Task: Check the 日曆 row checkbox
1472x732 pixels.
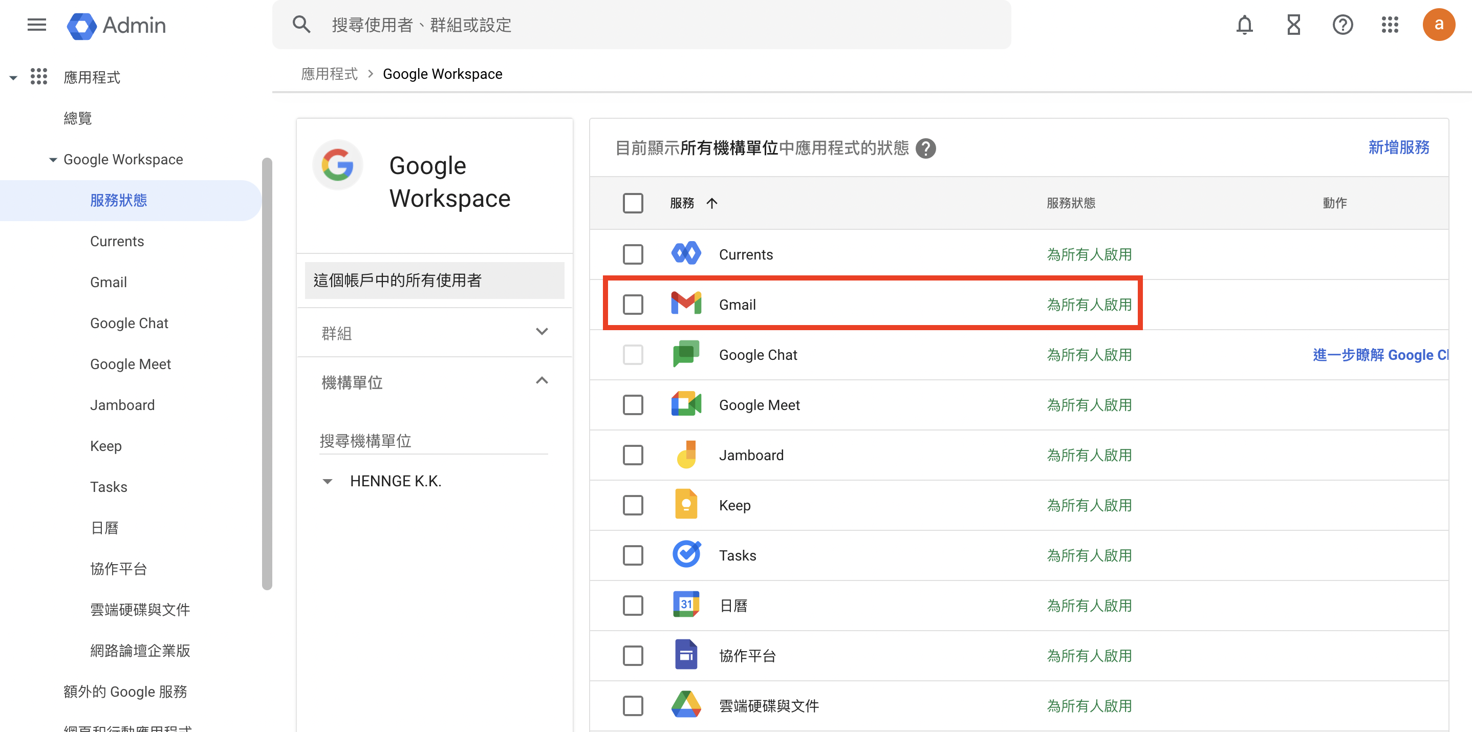Action: point(633,606)
